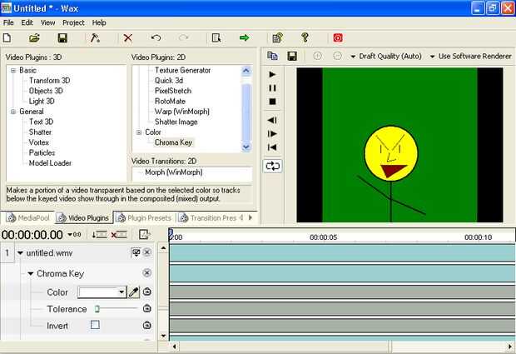Screen dimensions: 516x354
Task: Save preview frame with floppy icon
Action: coord(292,56)
